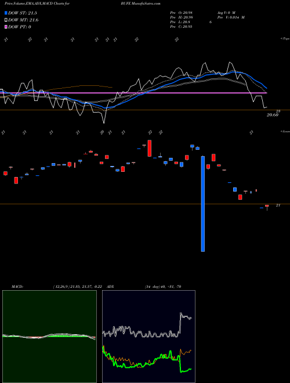Viewport: 290px width, 383px height.
Task: Click the white DOW MT legend swatch
Action: pyautogui.click(x=6, y=20)
